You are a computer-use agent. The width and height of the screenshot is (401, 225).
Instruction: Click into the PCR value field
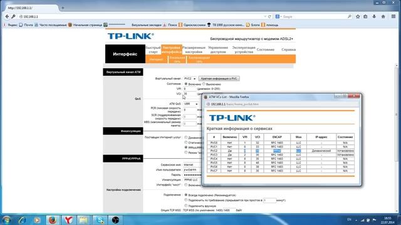(x=189, y=110)
